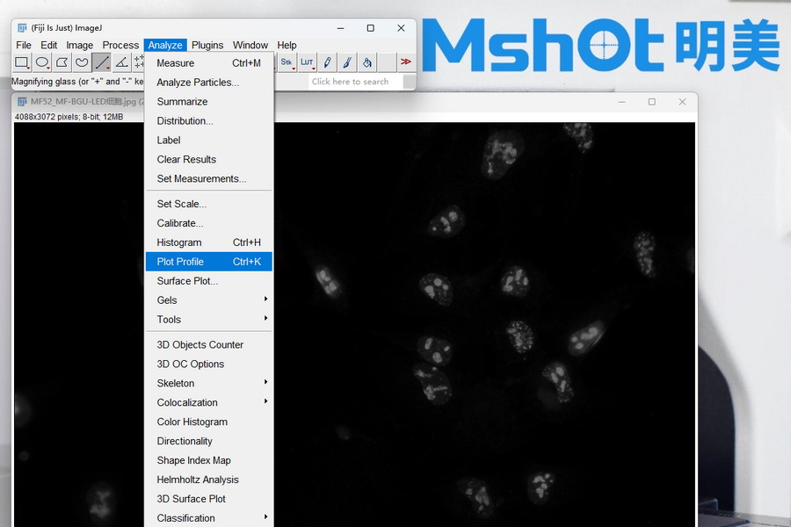
Task: Select the Straight Line tool
Action: (102, 62)
